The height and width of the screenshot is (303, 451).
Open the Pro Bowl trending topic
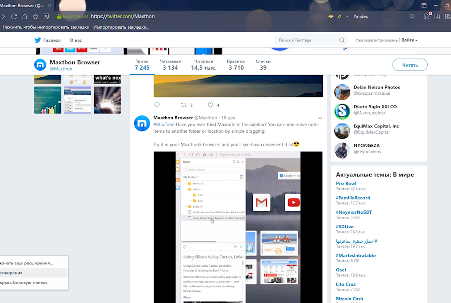(346, 184)
